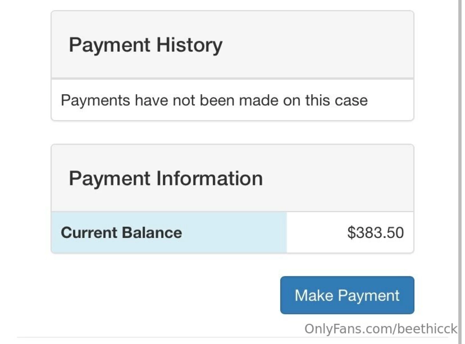The image size is (465, 344).
Task: Select the Payment Information panel heading
Action: pyautogui.click(x=166, y=178)
